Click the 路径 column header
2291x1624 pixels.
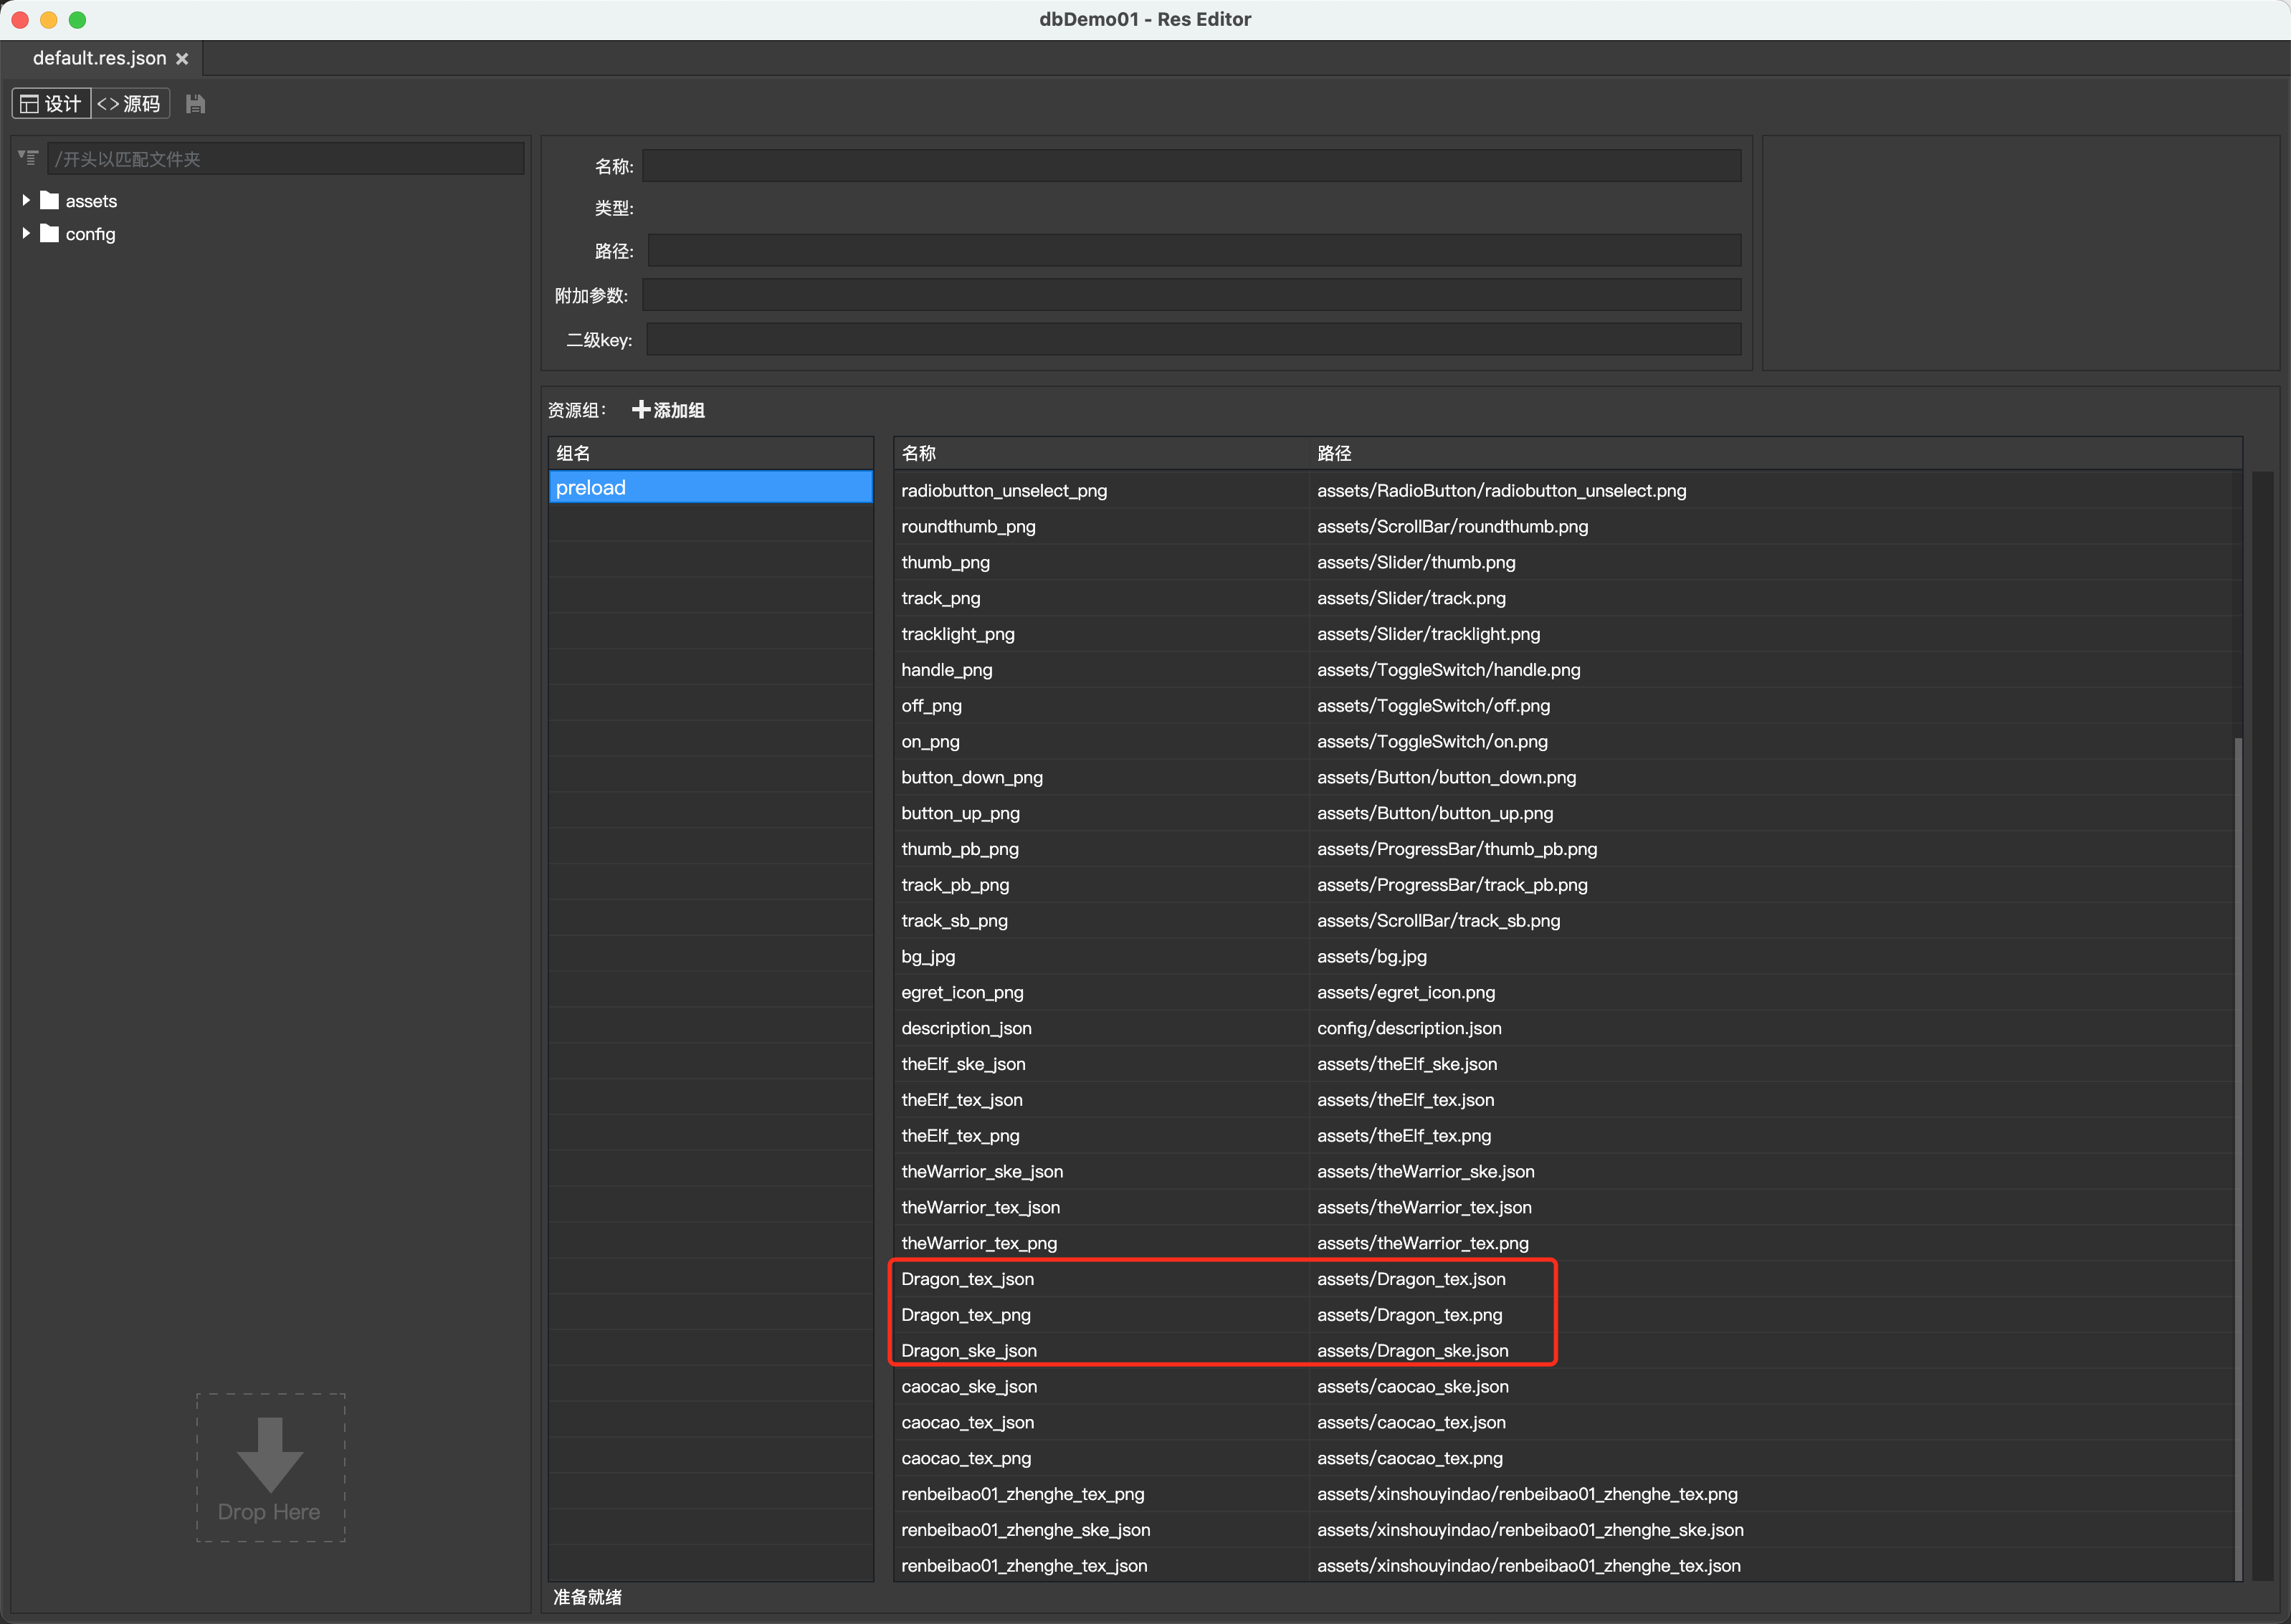1334,454
